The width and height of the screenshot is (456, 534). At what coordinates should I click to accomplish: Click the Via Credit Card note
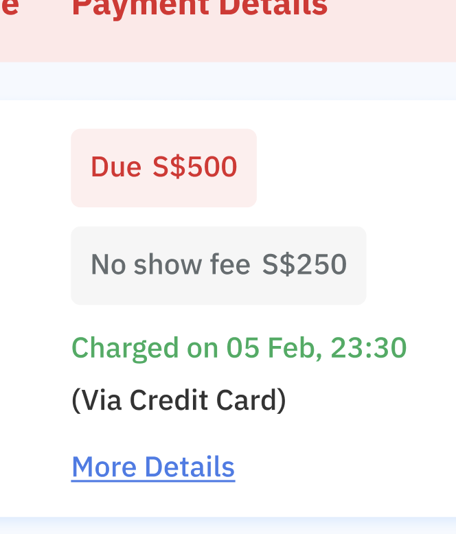click(179, 400)
